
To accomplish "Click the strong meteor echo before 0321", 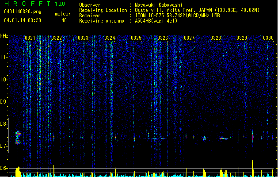I will coord(18,138).
